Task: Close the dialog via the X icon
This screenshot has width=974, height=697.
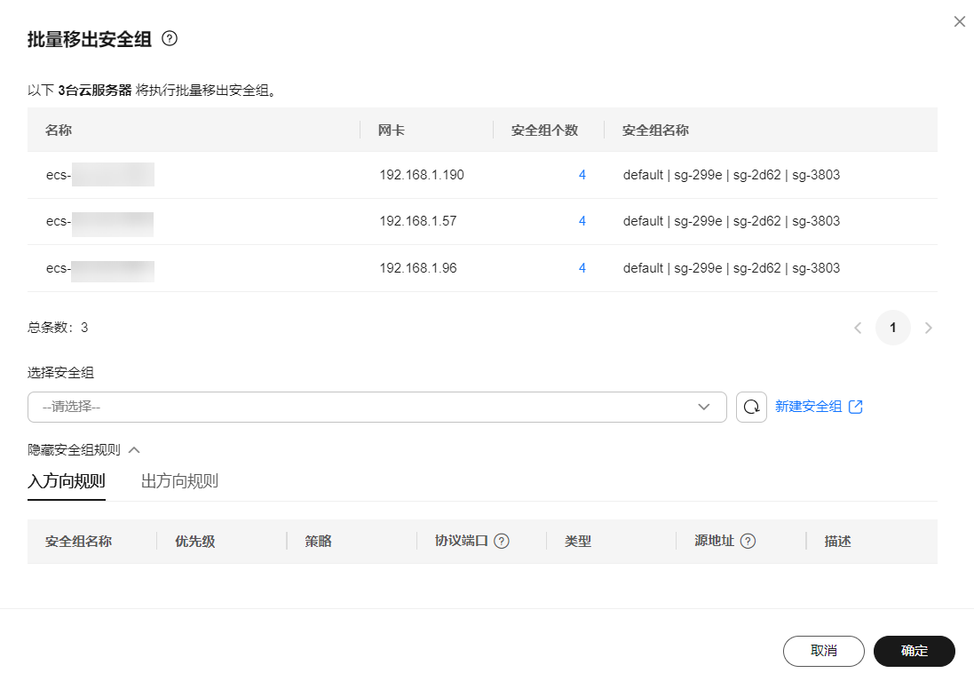Action: pos(959,21)
